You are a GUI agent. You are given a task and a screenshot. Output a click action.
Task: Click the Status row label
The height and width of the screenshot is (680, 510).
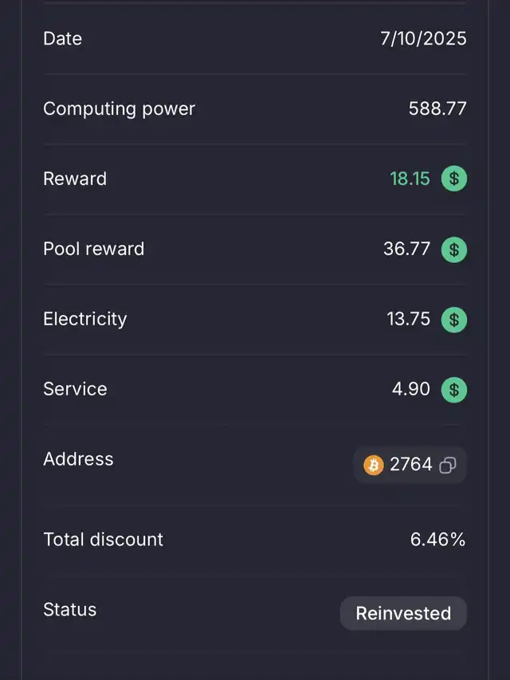click(69, 610)
